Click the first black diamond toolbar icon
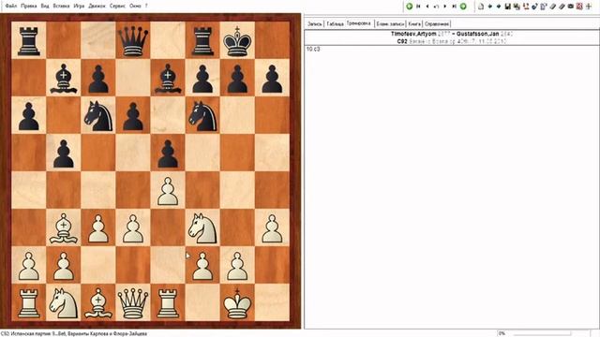 [x=489, y=7]
